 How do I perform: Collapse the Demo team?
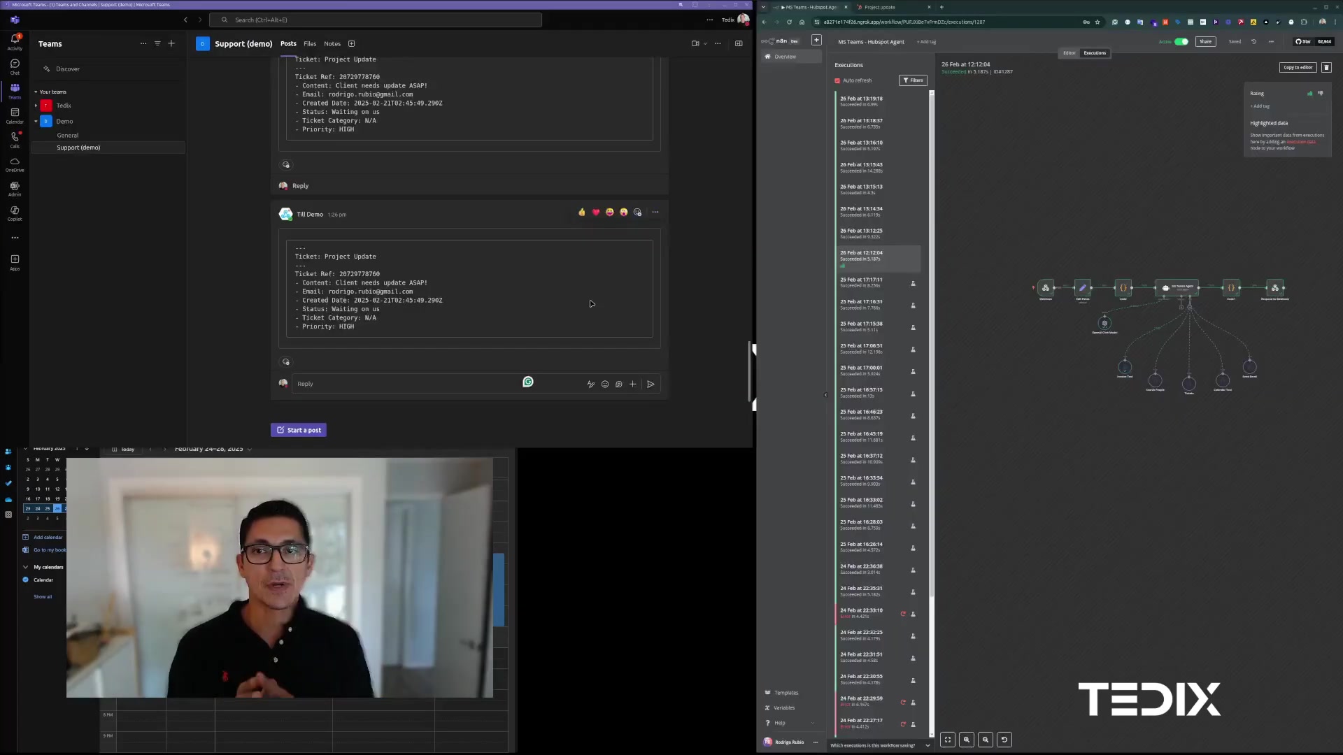36,122
